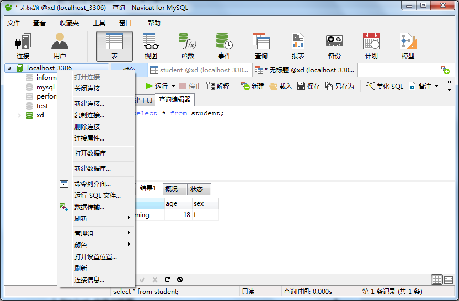Open the 窗口 menu
This screenshot has width=459, height=301.
pyautogui.click(x=125, y=23)
